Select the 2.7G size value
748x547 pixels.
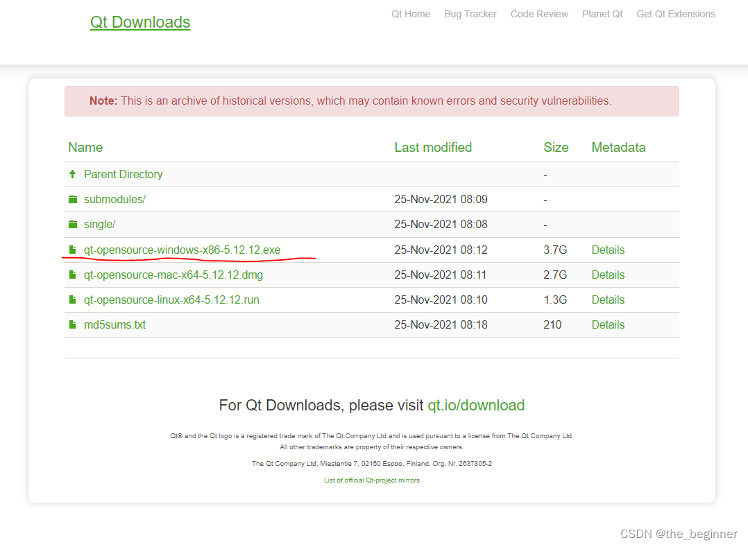(555, 275)
